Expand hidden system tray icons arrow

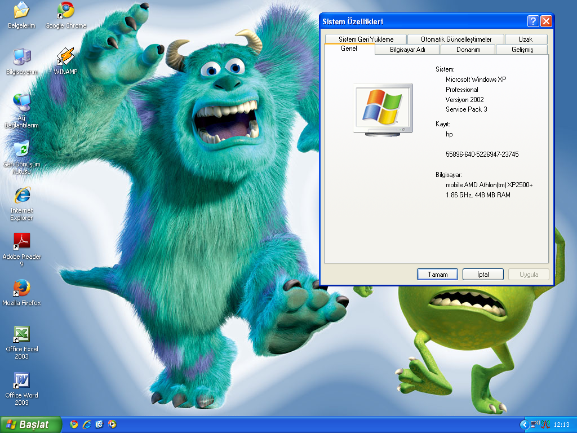coord(525,425)
